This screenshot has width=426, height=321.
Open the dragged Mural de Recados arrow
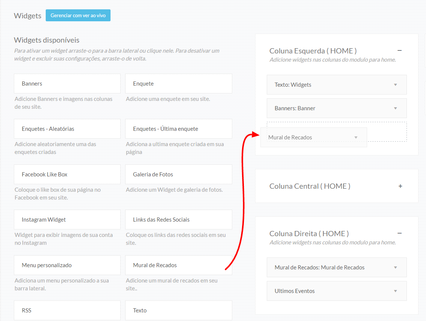point(356,138)
